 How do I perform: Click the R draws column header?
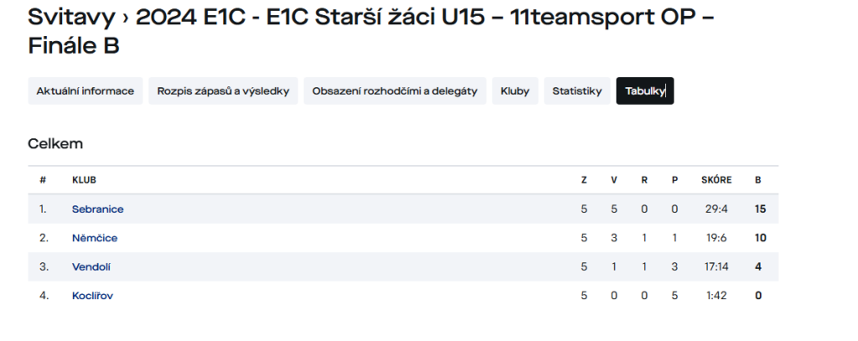click(644, 180)
